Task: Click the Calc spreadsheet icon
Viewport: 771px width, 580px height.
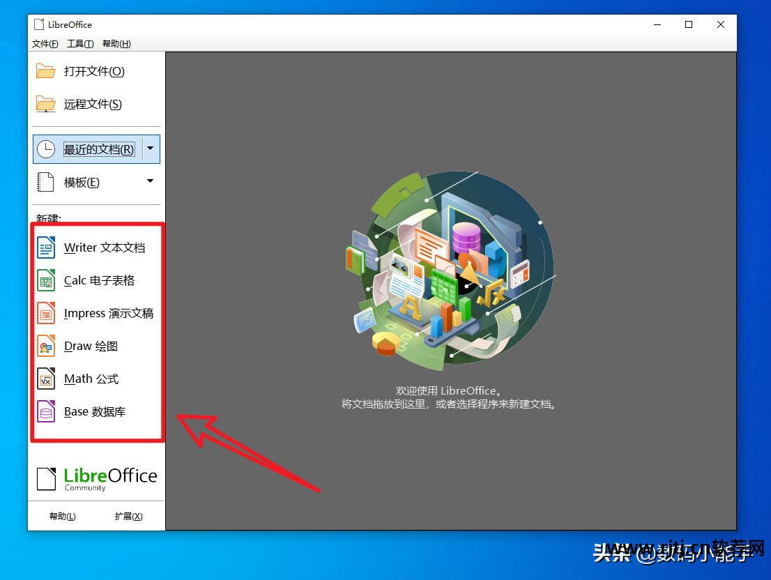Action: click(x=46, y=280)
